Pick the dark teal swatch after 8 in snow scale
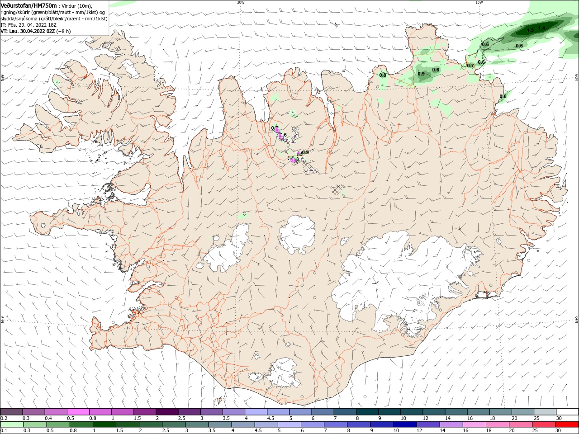Viewport: 579px width, 434px height. coord(367,412)
